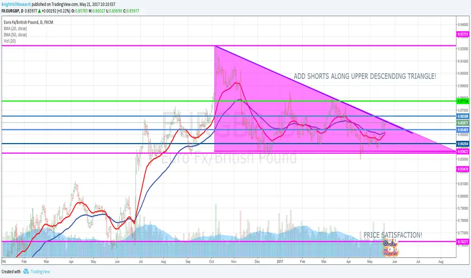
Task: Click the 0.90000 price axis tick
Action: click(x=463, y=74)
